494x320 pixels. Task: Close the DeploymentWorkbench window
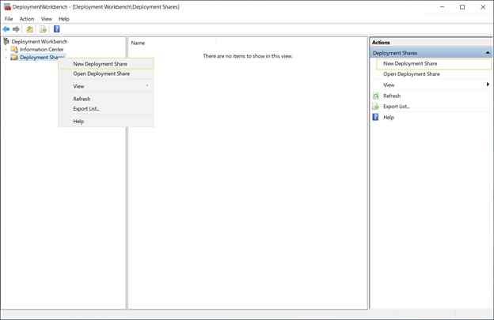pos(483,7)
